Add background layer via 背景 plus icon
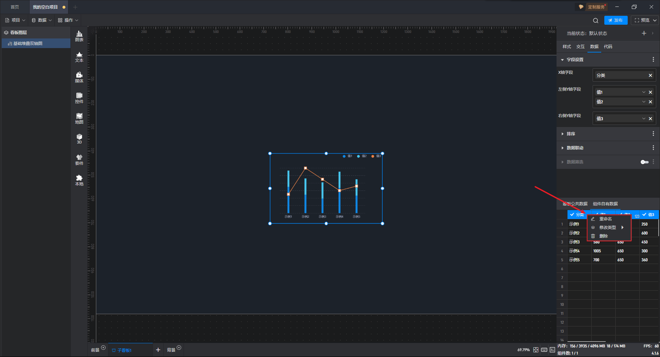Screen dimensions: 660x357 pyautogui.click(x=179, y=348)
